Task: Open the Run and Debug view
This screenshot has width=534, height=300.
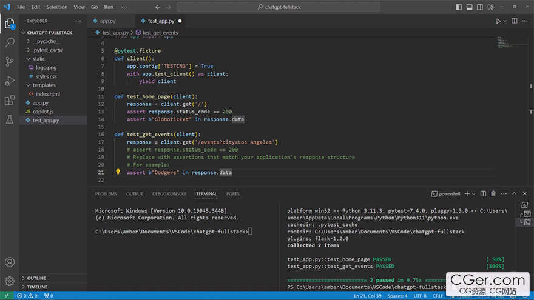Action: (x=10, y=81)
